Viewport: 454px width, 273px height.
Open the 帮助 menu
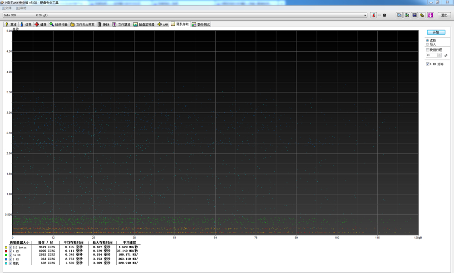[x=21, y=8]
